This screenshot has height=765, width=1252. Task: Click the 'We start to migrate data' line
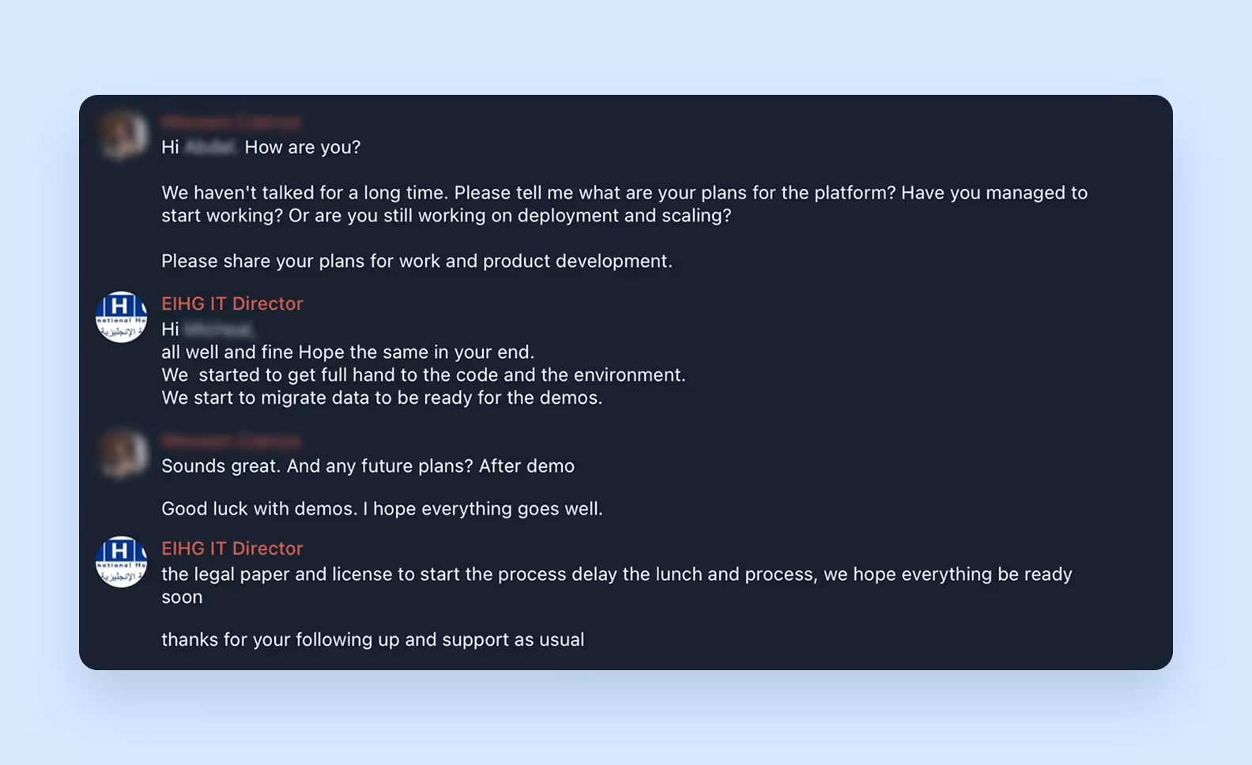(x=382, y=398)
